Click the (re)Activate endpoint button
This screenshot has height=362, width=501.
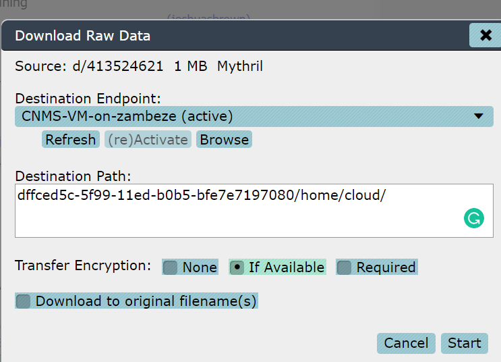coord(148,140)
